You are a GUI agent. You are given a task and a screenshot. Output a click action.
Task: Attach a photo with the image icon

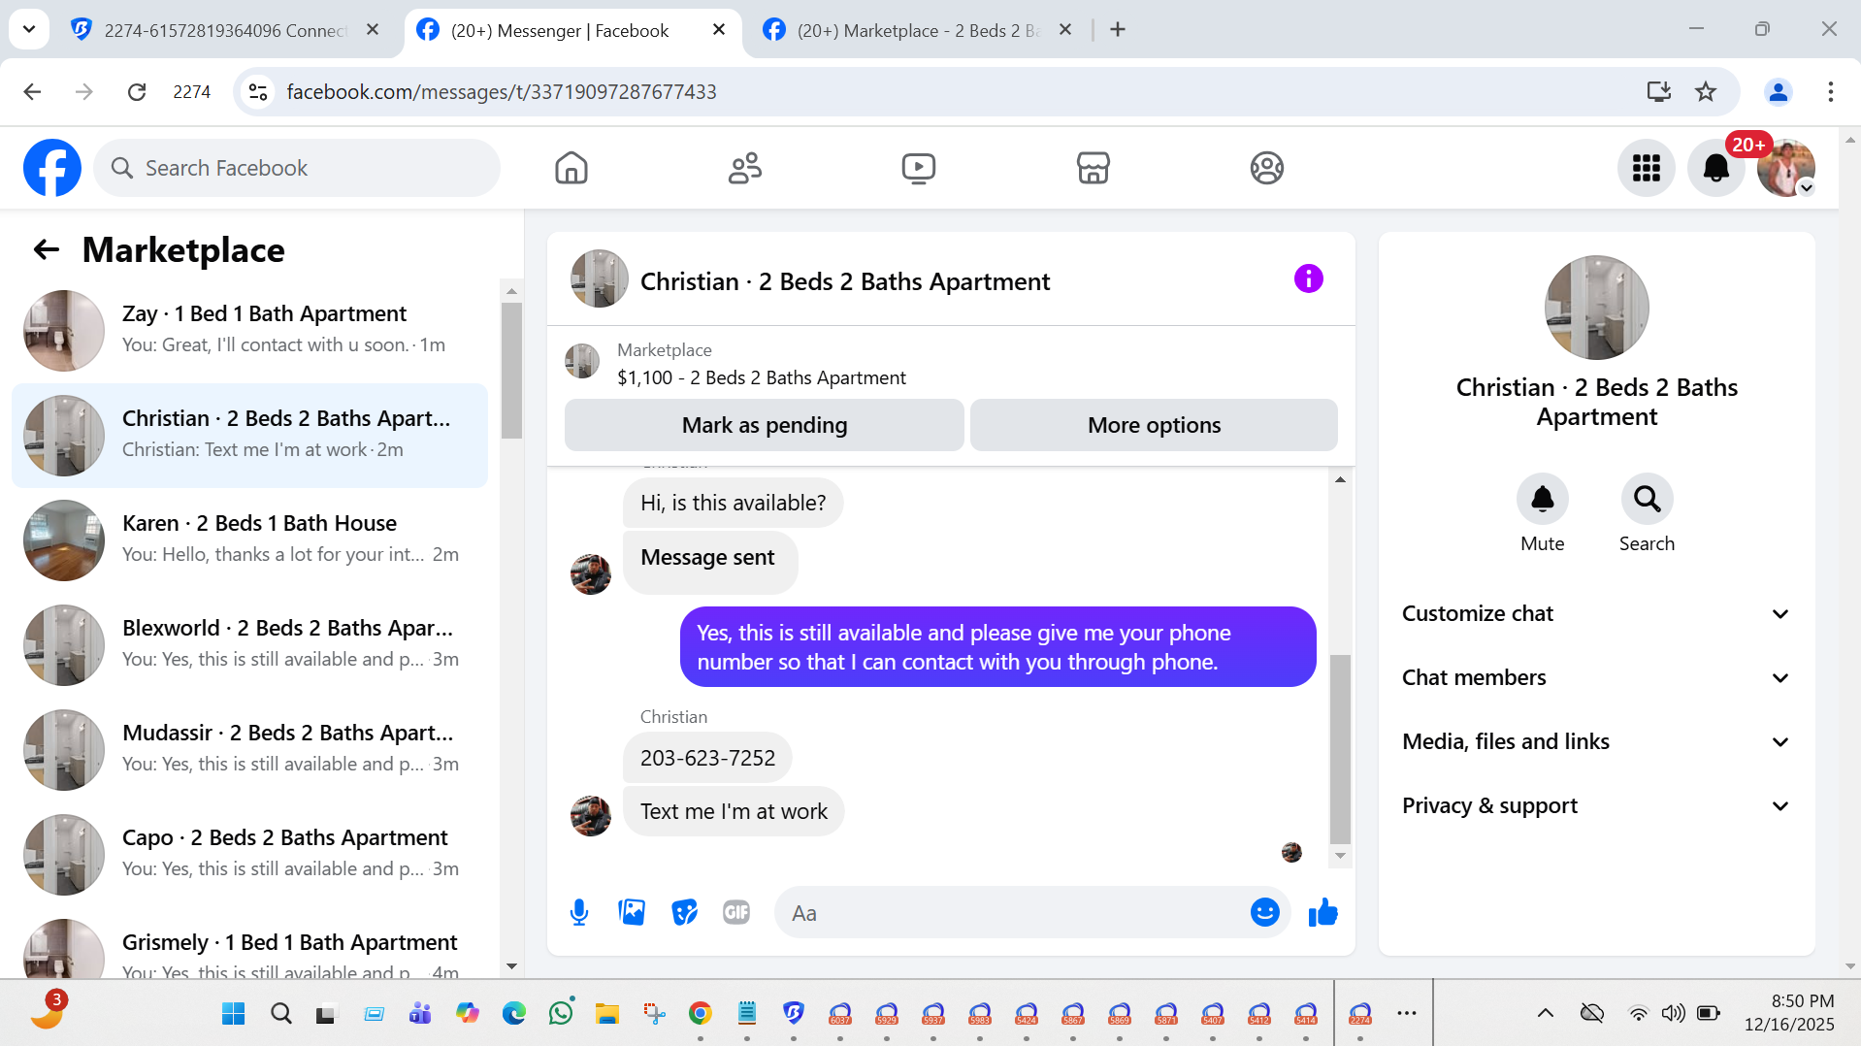[x=632, y=912]
